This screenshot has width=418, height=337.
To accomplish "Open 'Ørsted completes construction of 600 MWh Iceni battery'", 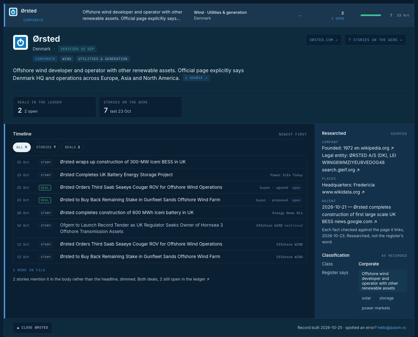I will pyautogui.click(x=160, y=212).
